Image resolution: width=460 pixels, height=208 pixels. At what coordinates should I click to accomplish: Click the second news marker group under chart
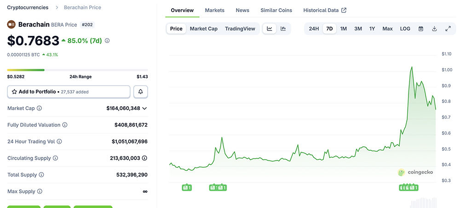[x=218, y=187]
